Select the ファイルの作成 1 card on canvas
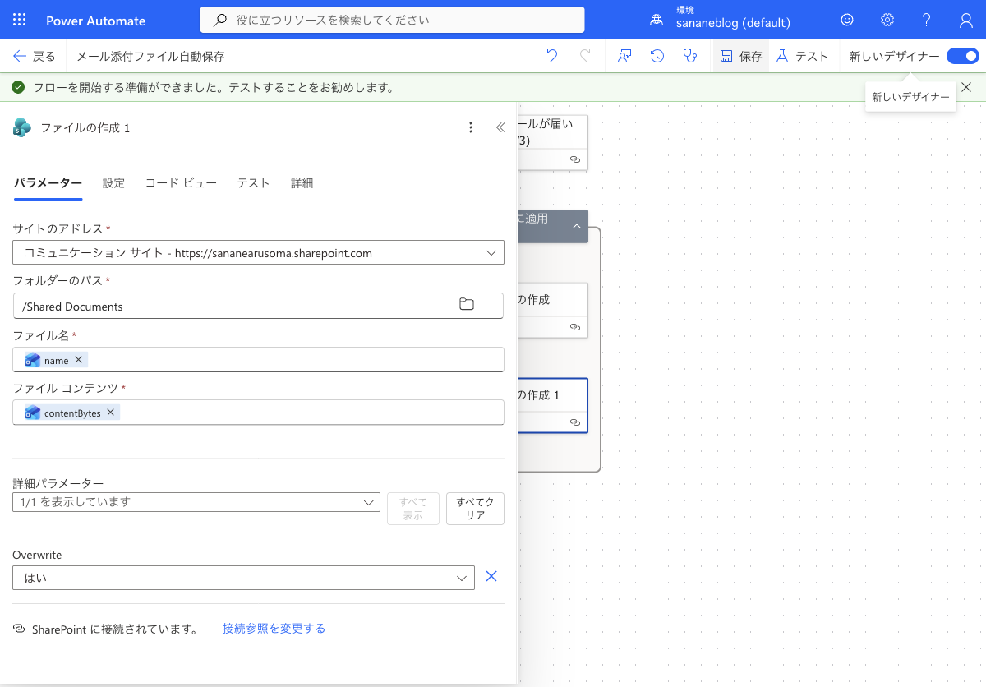The height and width of the screenshot is (687, 986). click(x=553, y=404)
